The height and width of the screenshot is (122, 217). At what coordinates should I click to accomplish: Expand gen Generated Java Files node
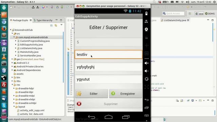coord(12,59)
